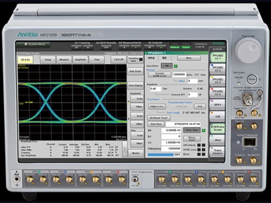Adjust channel B amplitude Offset
The height and width of the screenshot is (203, 271).
tap(137, 124)
